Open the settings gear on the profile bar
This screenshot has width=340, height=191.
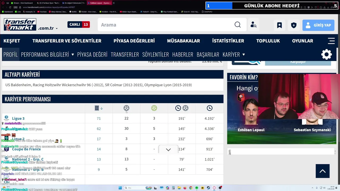[326, 54]
